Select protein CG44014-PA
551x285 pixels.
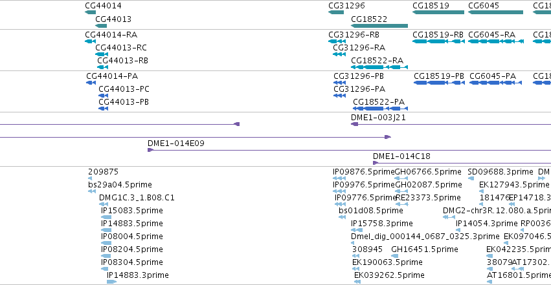pyautogui.click(x=91, y=83)
